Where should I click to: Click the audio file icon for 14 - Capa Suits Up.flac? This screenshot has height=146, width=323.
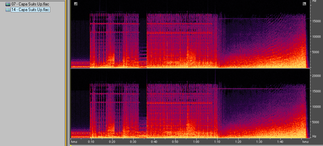pos(8,10)
